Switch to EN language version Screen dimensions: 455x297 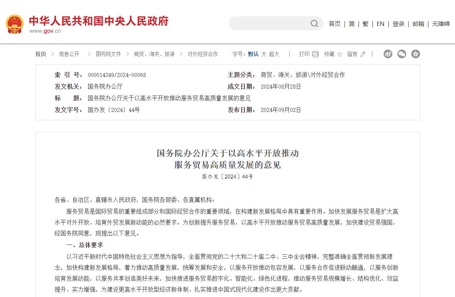(380, 24)
